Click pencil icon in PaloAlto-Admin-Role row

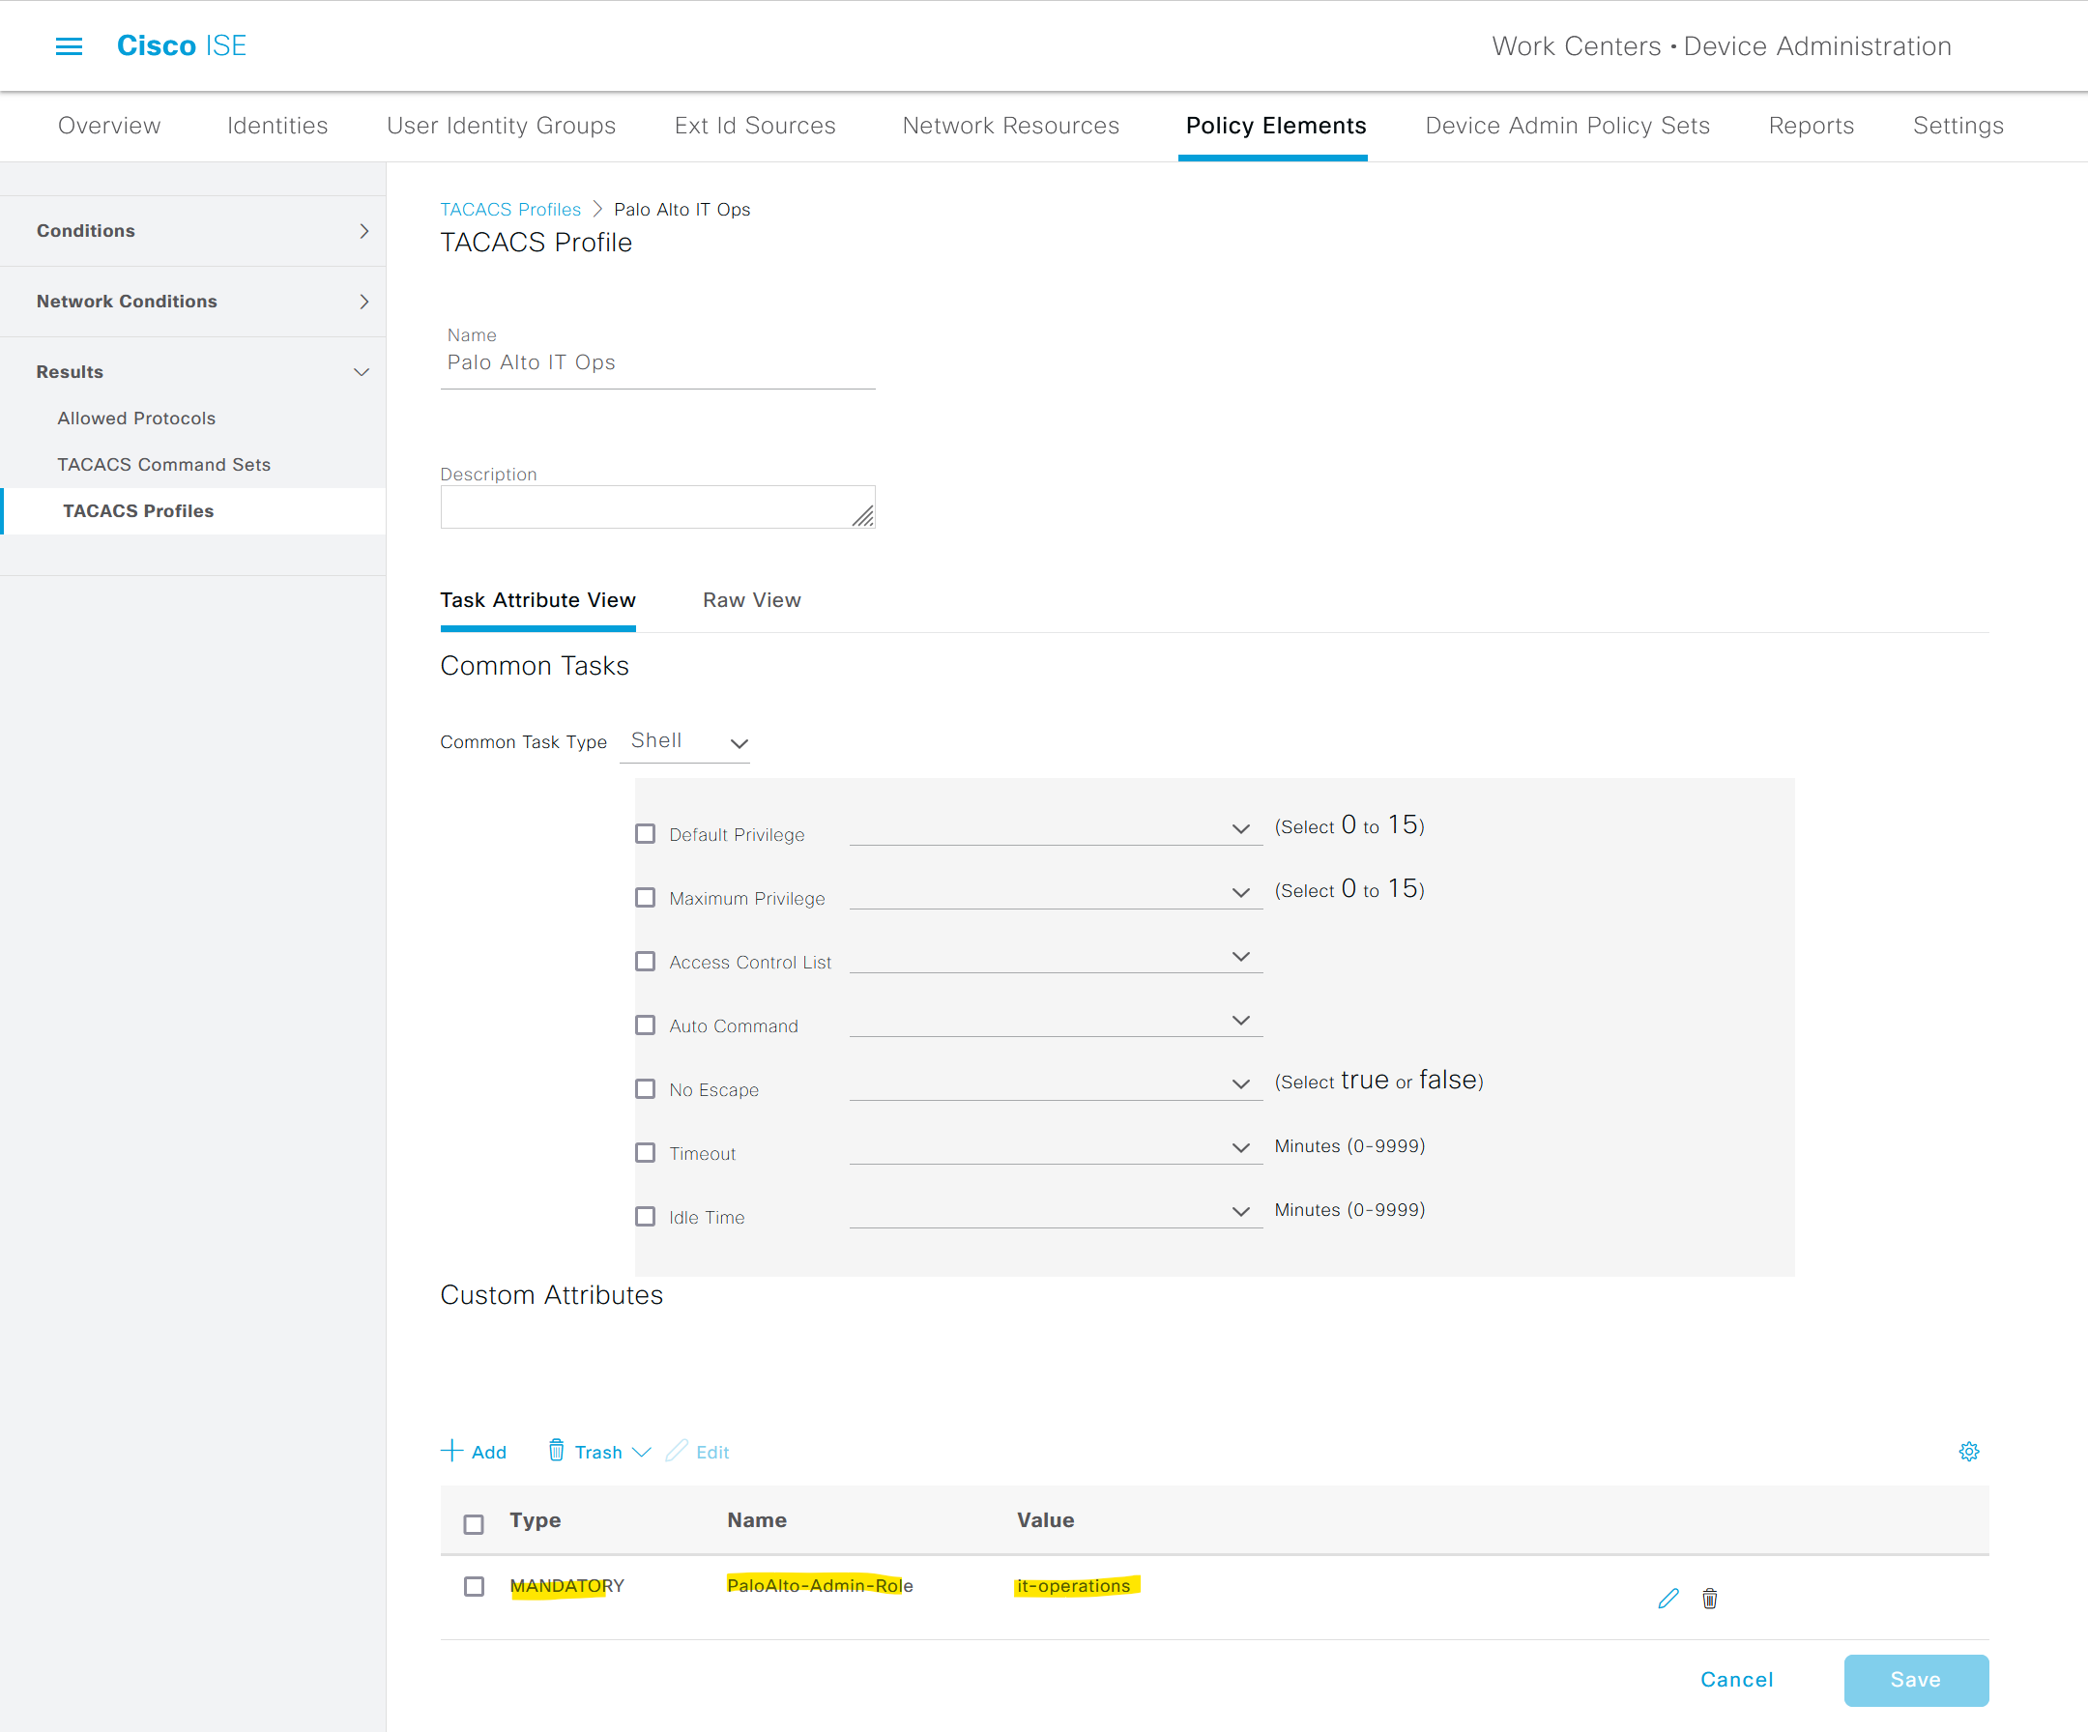[1667, 1598]
